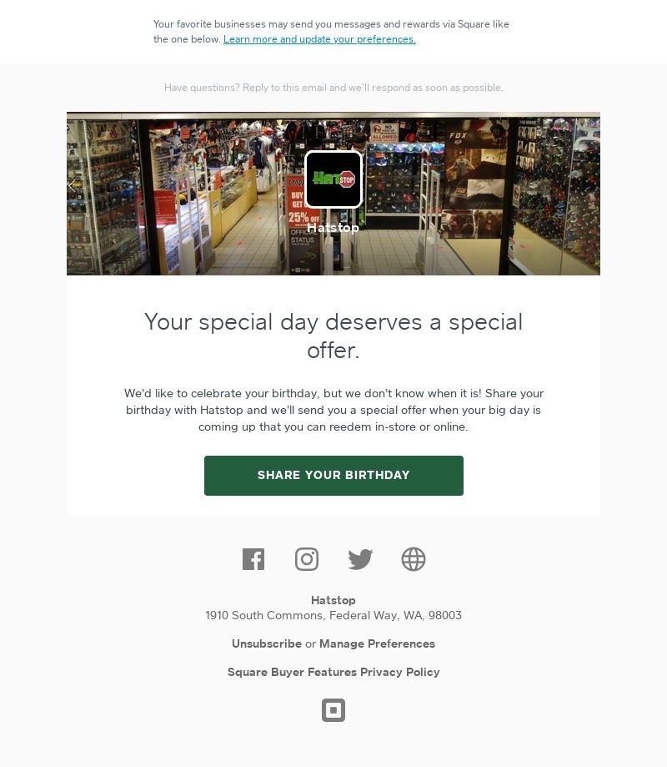This screenshot has width=667, height=767.
Task: Open Hatstop's Instagram profile icon
Action: [307, 559]
